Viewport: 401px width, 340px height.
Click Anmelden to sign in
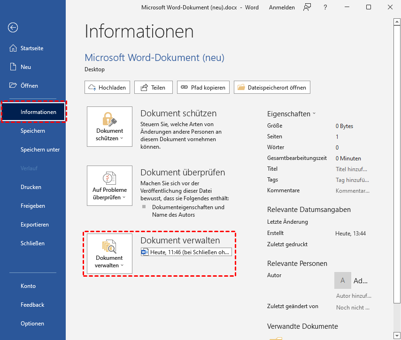click(282, 8)
